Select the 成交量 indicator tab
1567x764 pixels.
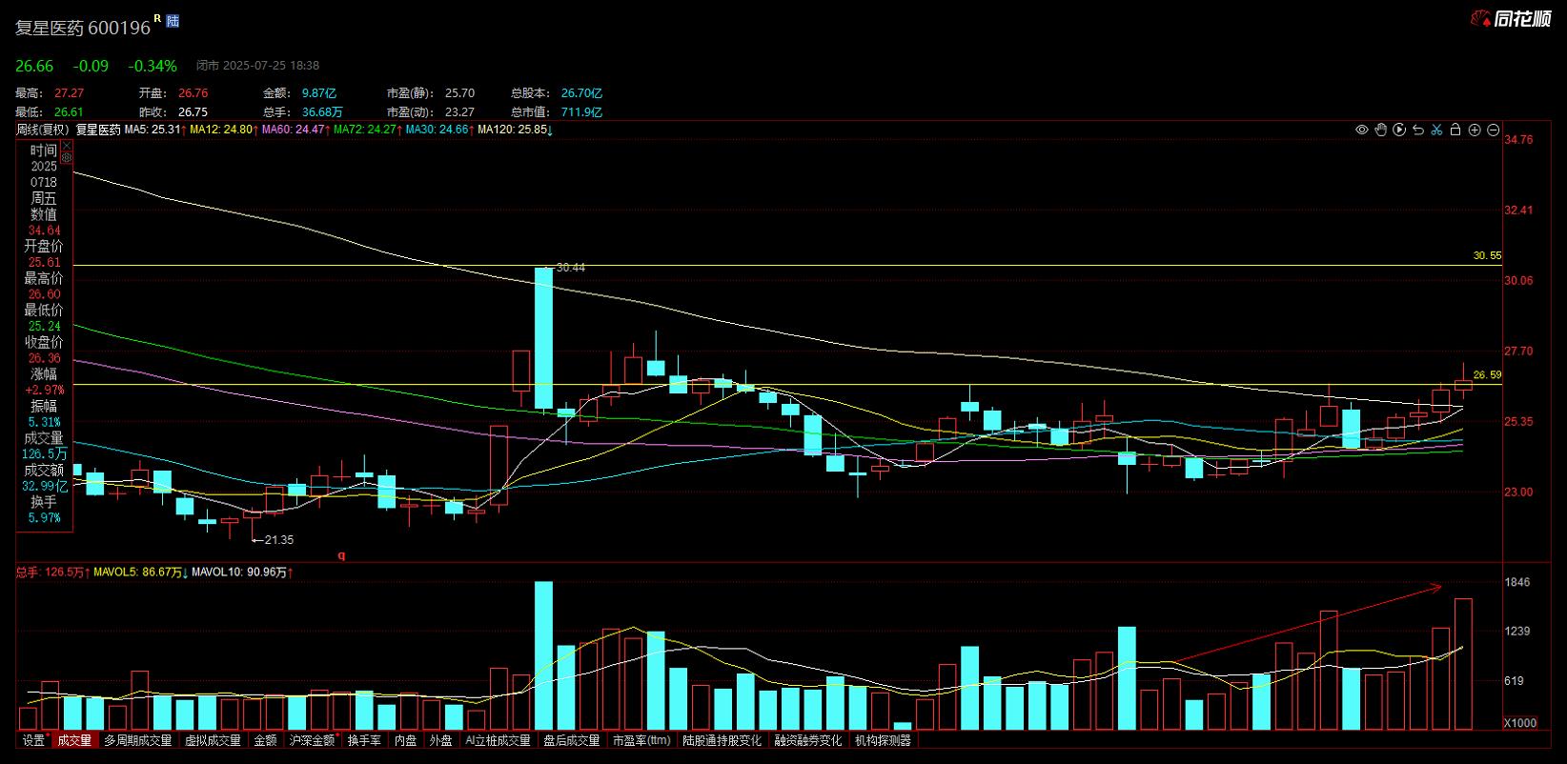74,740
